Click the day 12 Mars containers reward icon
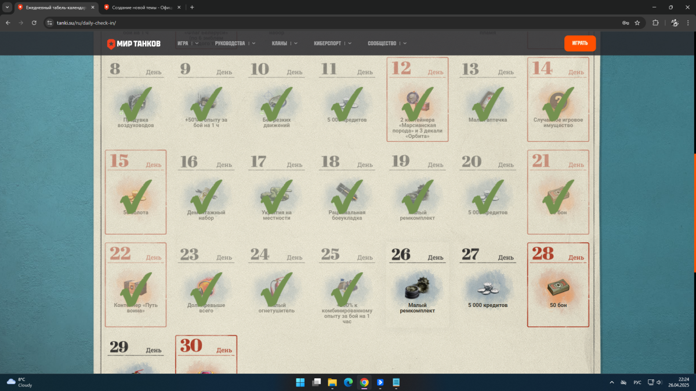The height and width of the screenshot is (391, 696). [x=417, y=104]
